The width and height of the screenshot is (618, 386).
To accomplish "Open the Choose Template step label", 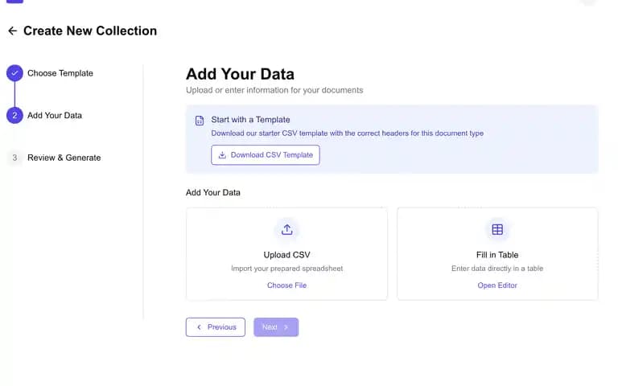I will (x=60, y=73).
